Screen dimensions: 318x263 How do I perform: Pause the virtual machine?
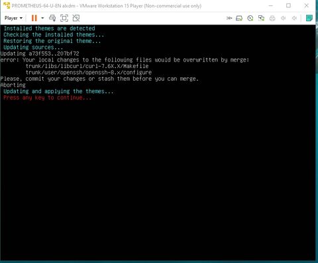34,18
